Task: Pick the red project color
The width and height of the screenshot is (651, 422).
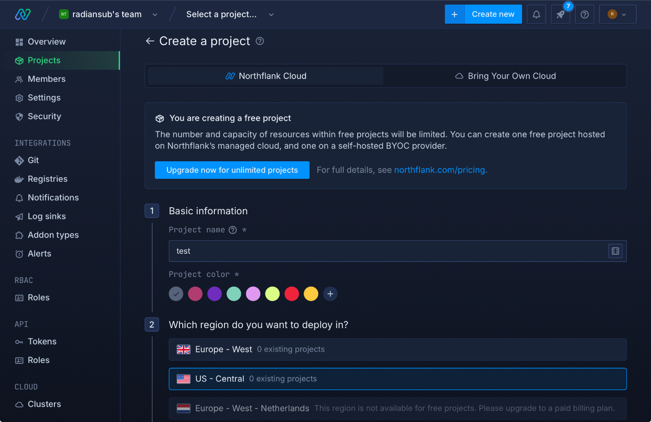Action: [x=292, y=294]
